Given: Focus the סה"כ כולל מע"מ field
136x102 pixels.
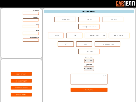Looking at the screenshot, I should (x=31, y=40).
